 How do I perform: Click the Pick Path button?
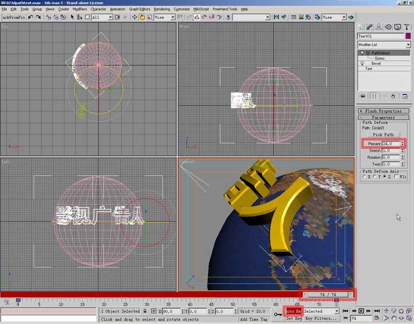click(383, 134)
